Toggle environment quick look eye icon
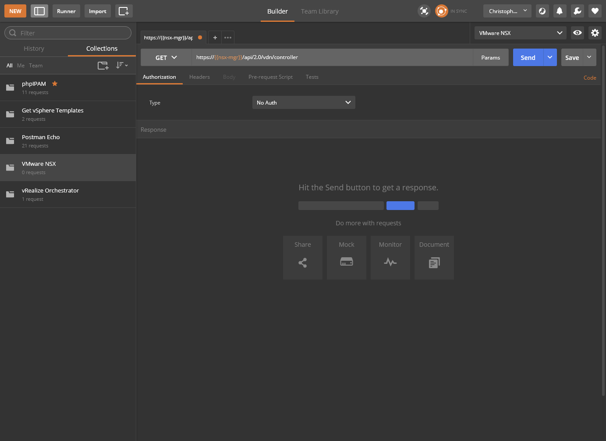The height and width of the screenshot is (441, 606). 577,33
